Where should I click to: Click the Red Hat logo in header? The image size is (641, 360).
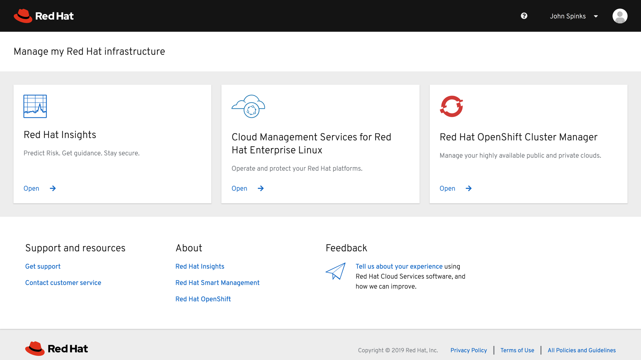(x=44, y=16)
